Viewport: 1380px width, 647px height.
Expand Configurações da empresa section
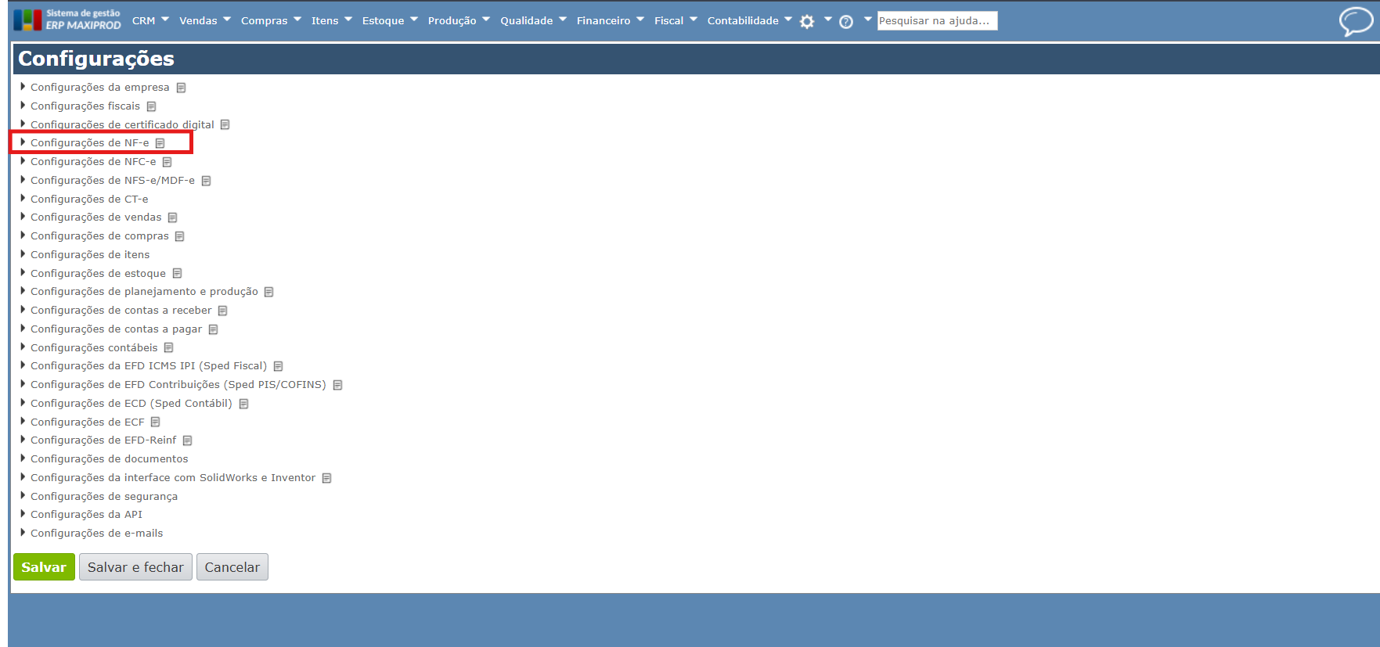click(x=23, y=87)
